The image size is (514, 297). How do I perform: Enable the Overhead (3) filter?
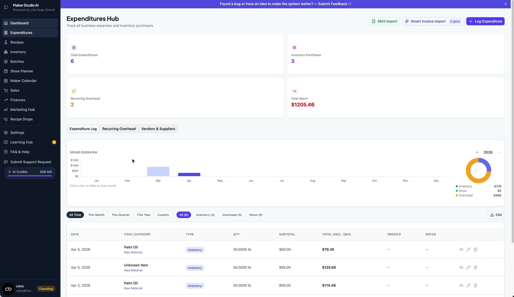[x=232, y=215]
